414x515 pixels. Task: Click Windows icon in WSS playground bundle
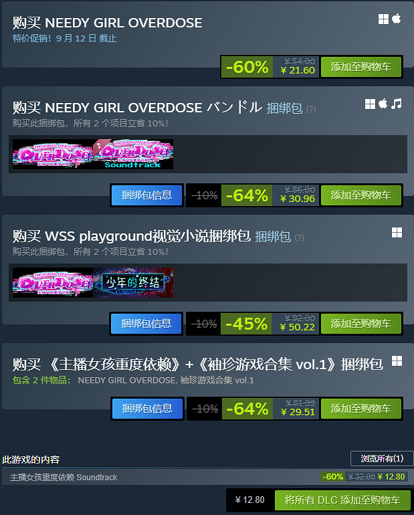pyautogui.click(x=397, y=233)
